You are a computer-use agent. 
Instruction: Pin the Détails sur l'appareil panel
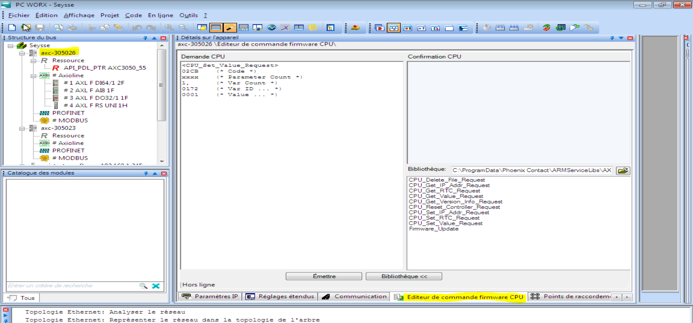[x=612, y=38]
